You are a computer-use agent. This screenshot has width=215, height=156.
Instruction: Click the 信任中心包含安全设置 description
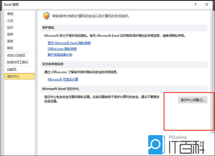[x=102, y=99]
